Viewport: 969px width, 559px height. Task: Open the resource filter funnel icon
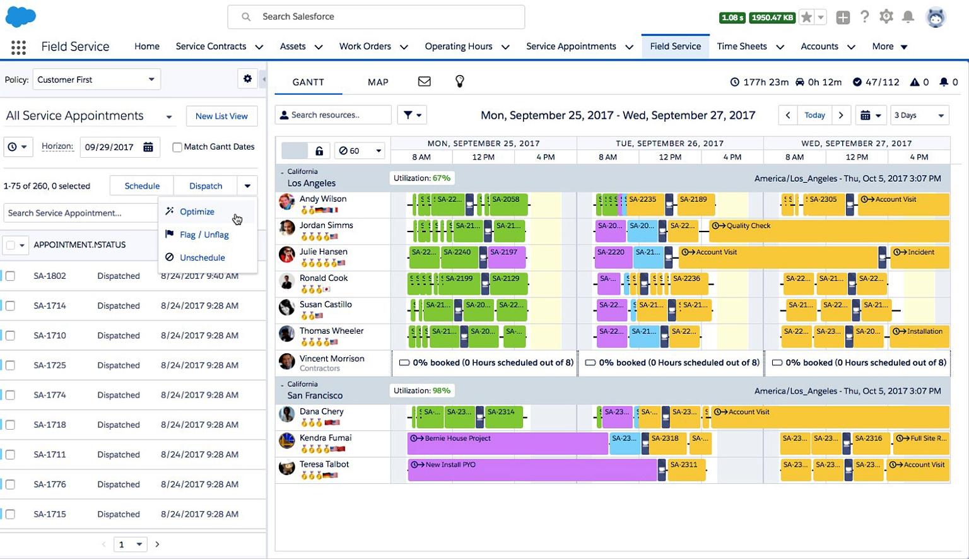[408, 114]
